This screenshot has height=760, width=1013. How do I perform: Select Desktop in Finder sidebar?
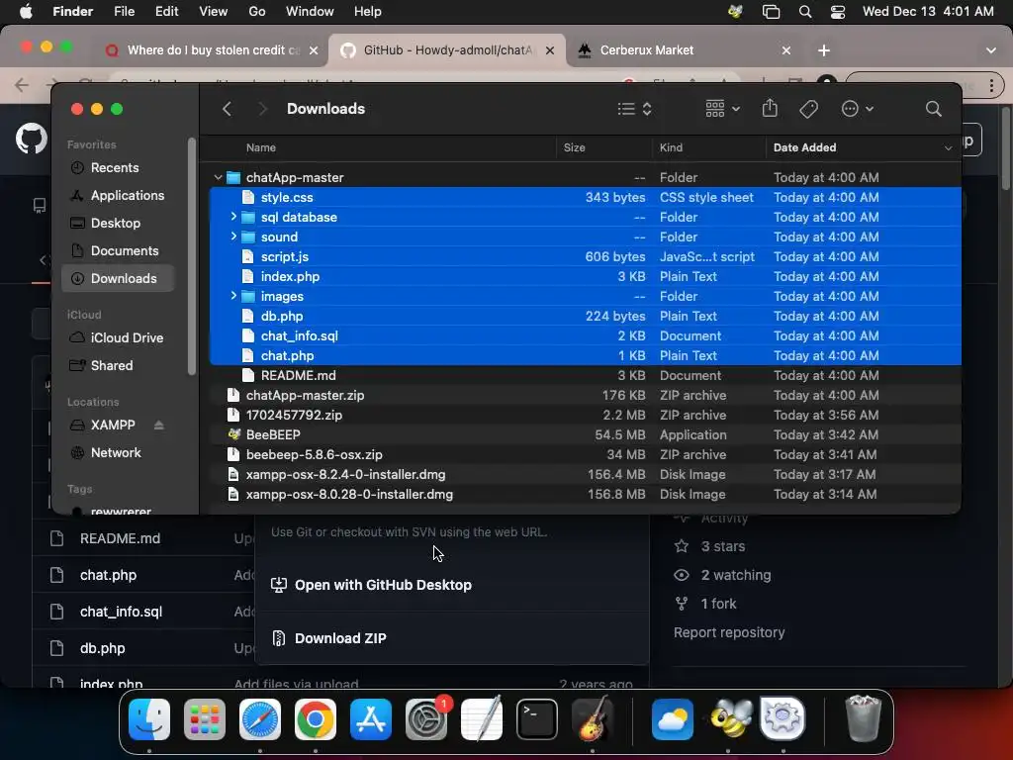pos(115,223)
